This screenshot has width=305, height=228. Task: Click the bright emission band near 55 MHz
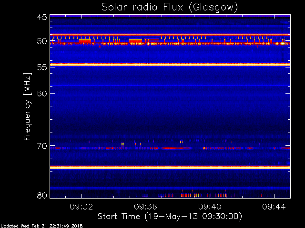point(170,65)
